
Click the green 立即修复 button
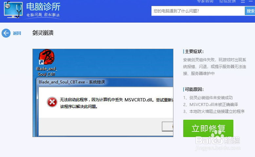208,128
